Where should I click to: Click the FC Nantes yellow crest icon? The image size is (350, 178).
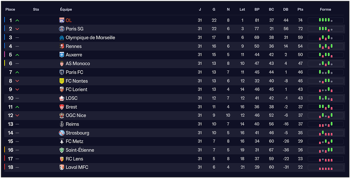point(62,81)
